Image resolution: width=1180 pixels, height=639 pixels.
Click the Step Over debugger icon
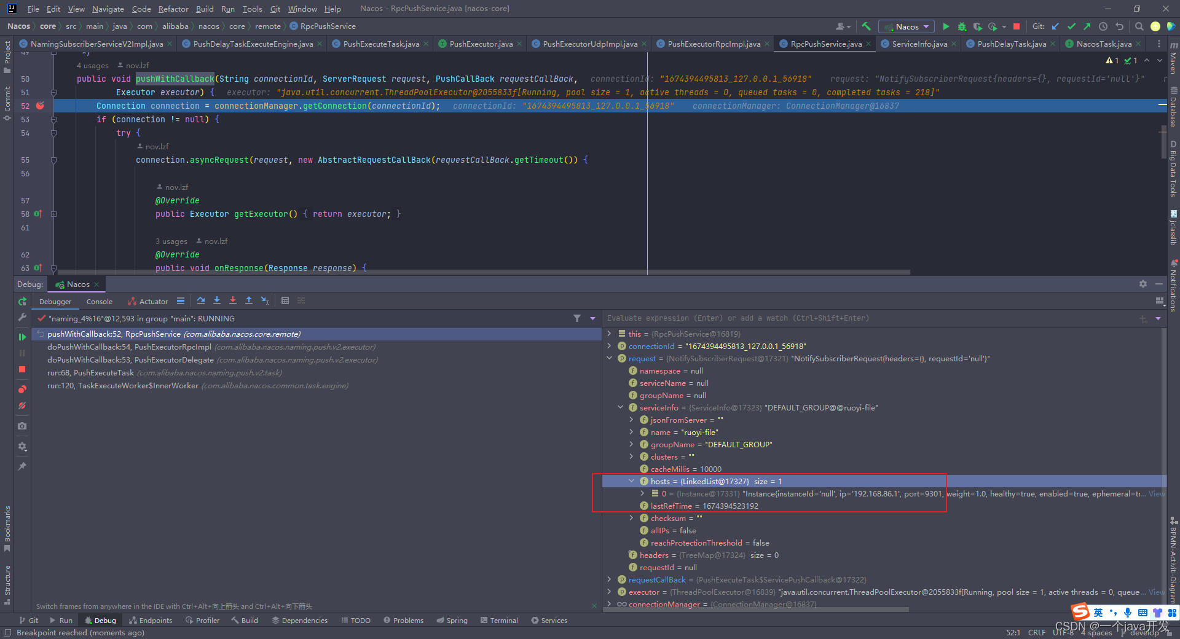pos(201,300)
